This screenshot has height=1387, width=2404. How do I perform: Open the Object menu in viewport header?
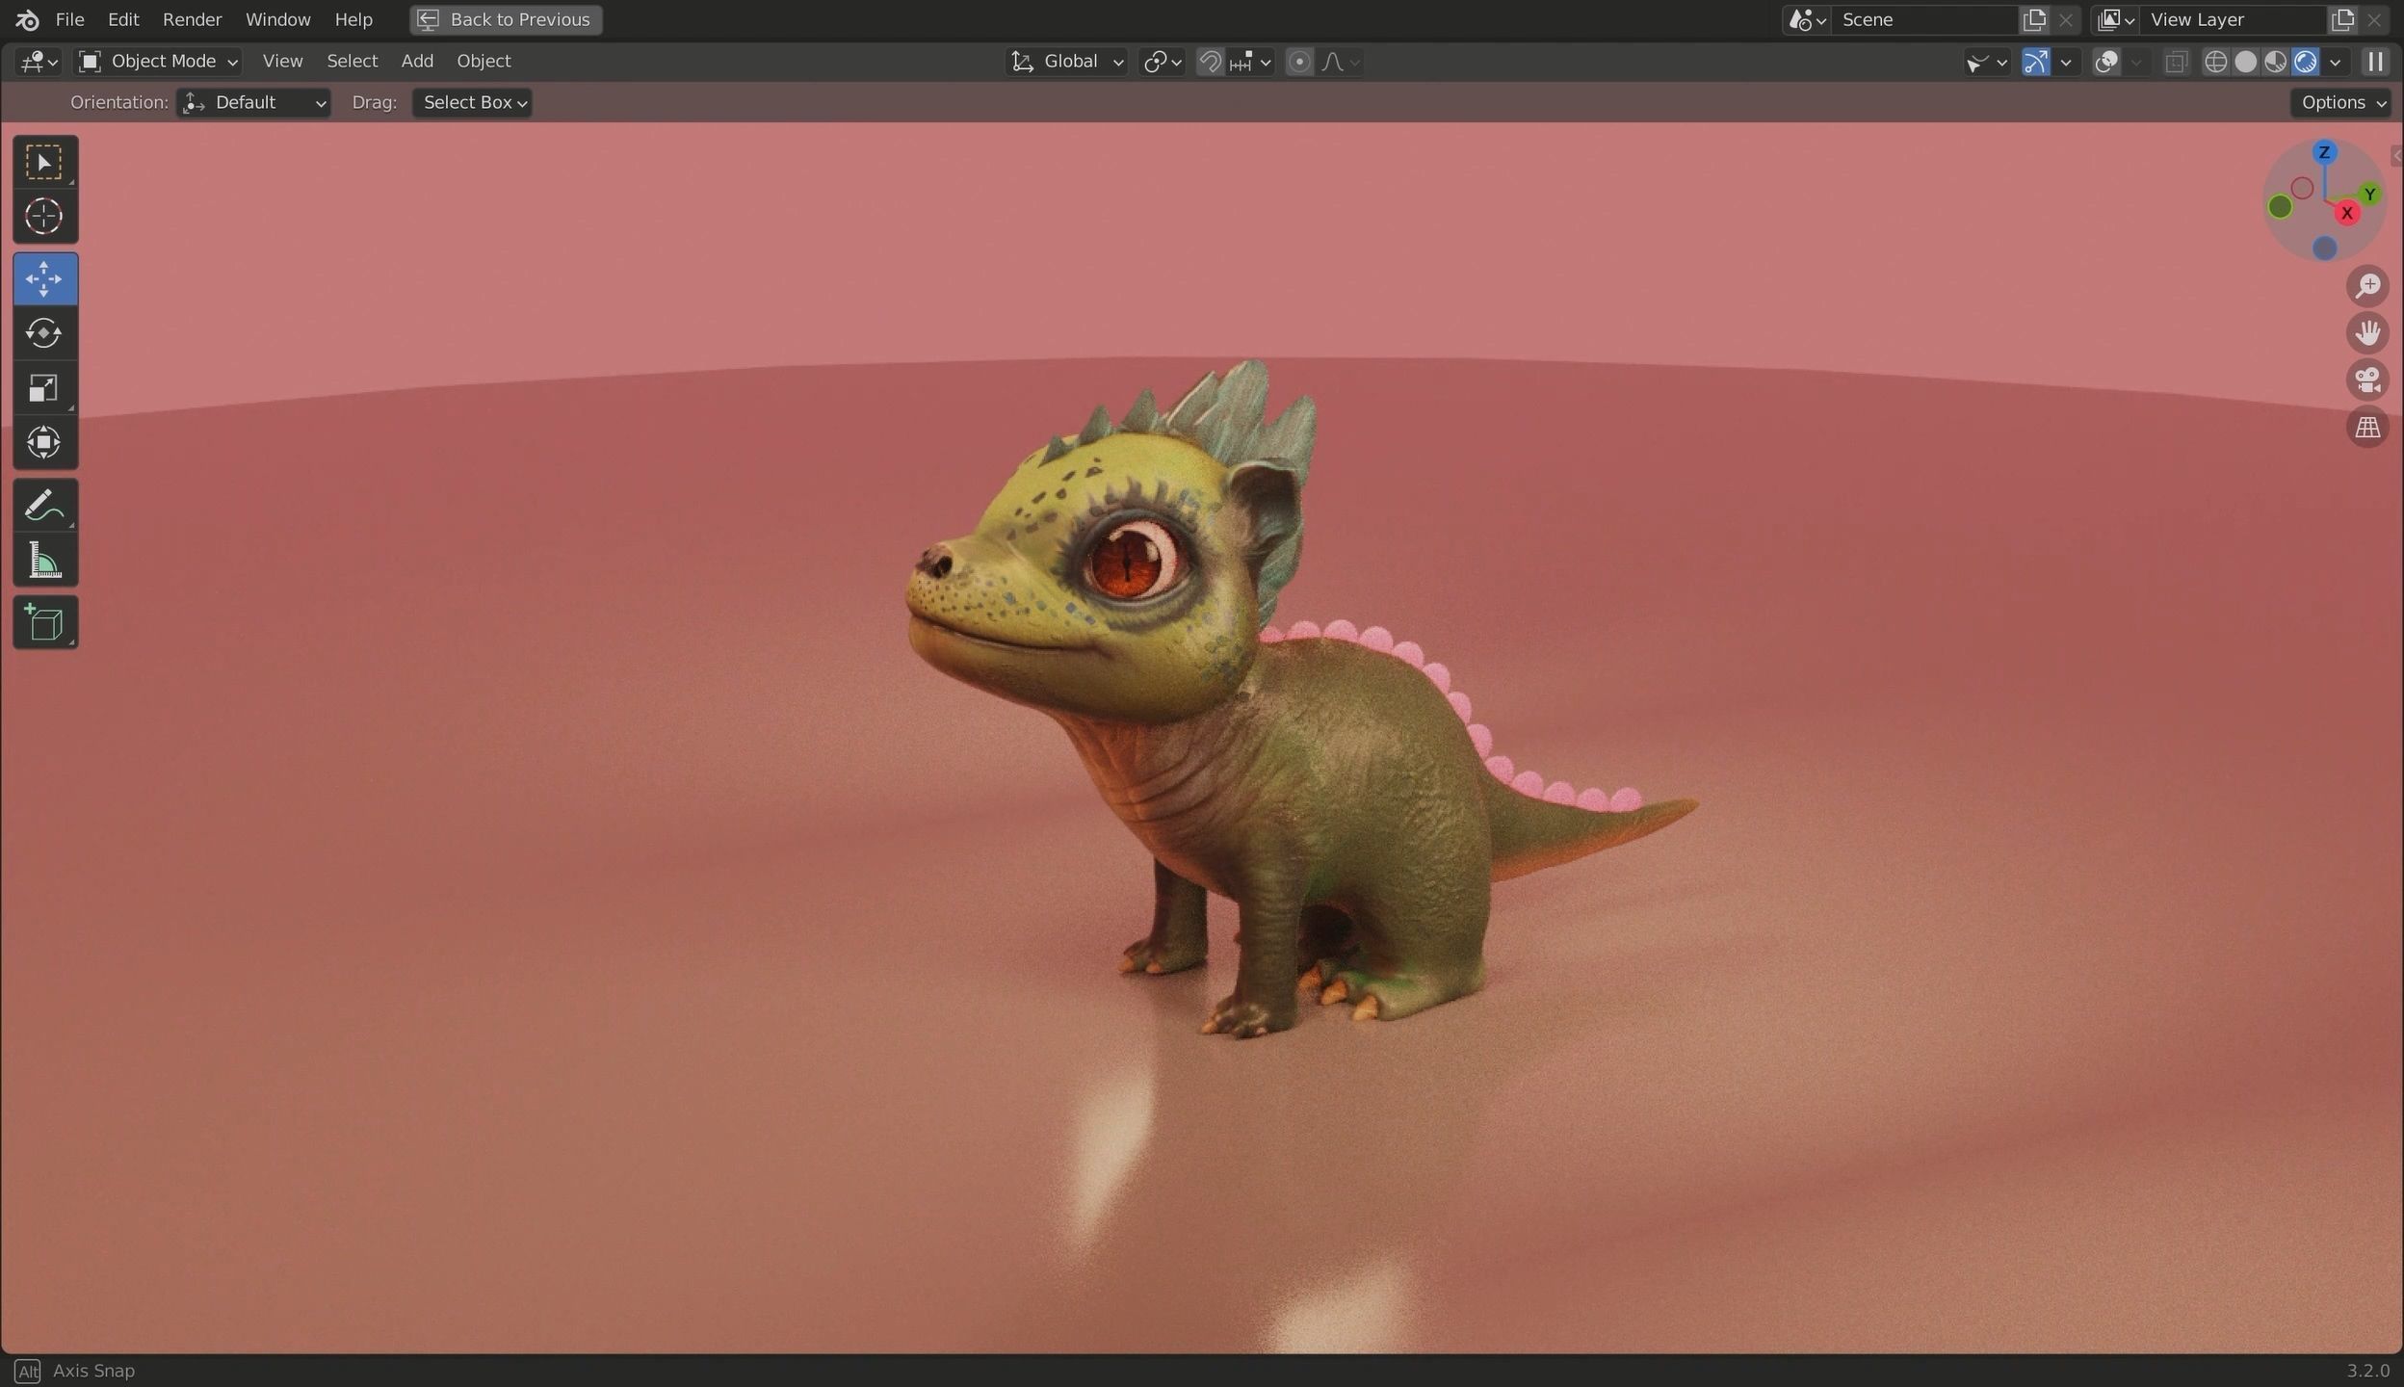click(483, 62)
